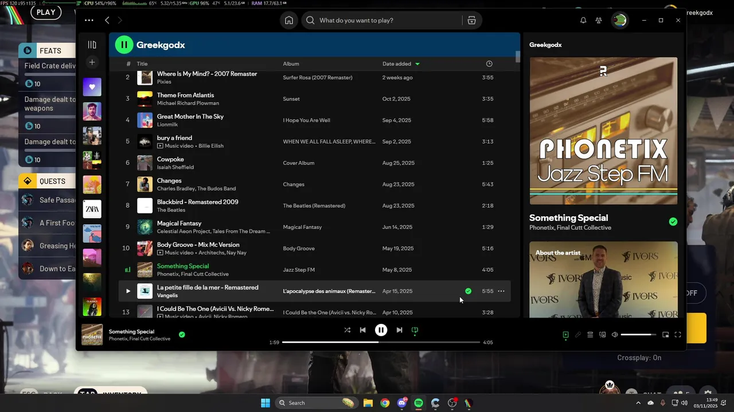Go back with the left arrow
This screenshot has height=412, width=734.
coord(107,20)
